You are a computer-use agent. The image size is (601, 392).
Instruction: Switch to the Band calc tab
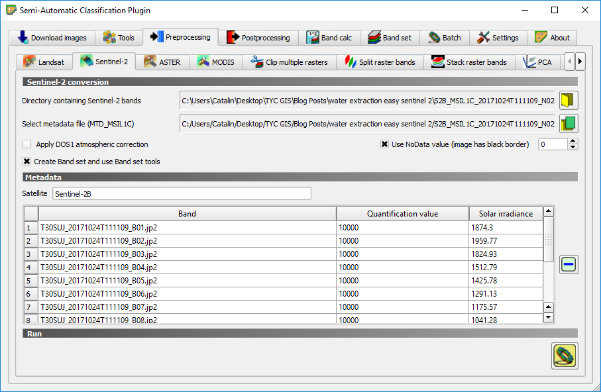pyautogui.click(x=329, y=38)
